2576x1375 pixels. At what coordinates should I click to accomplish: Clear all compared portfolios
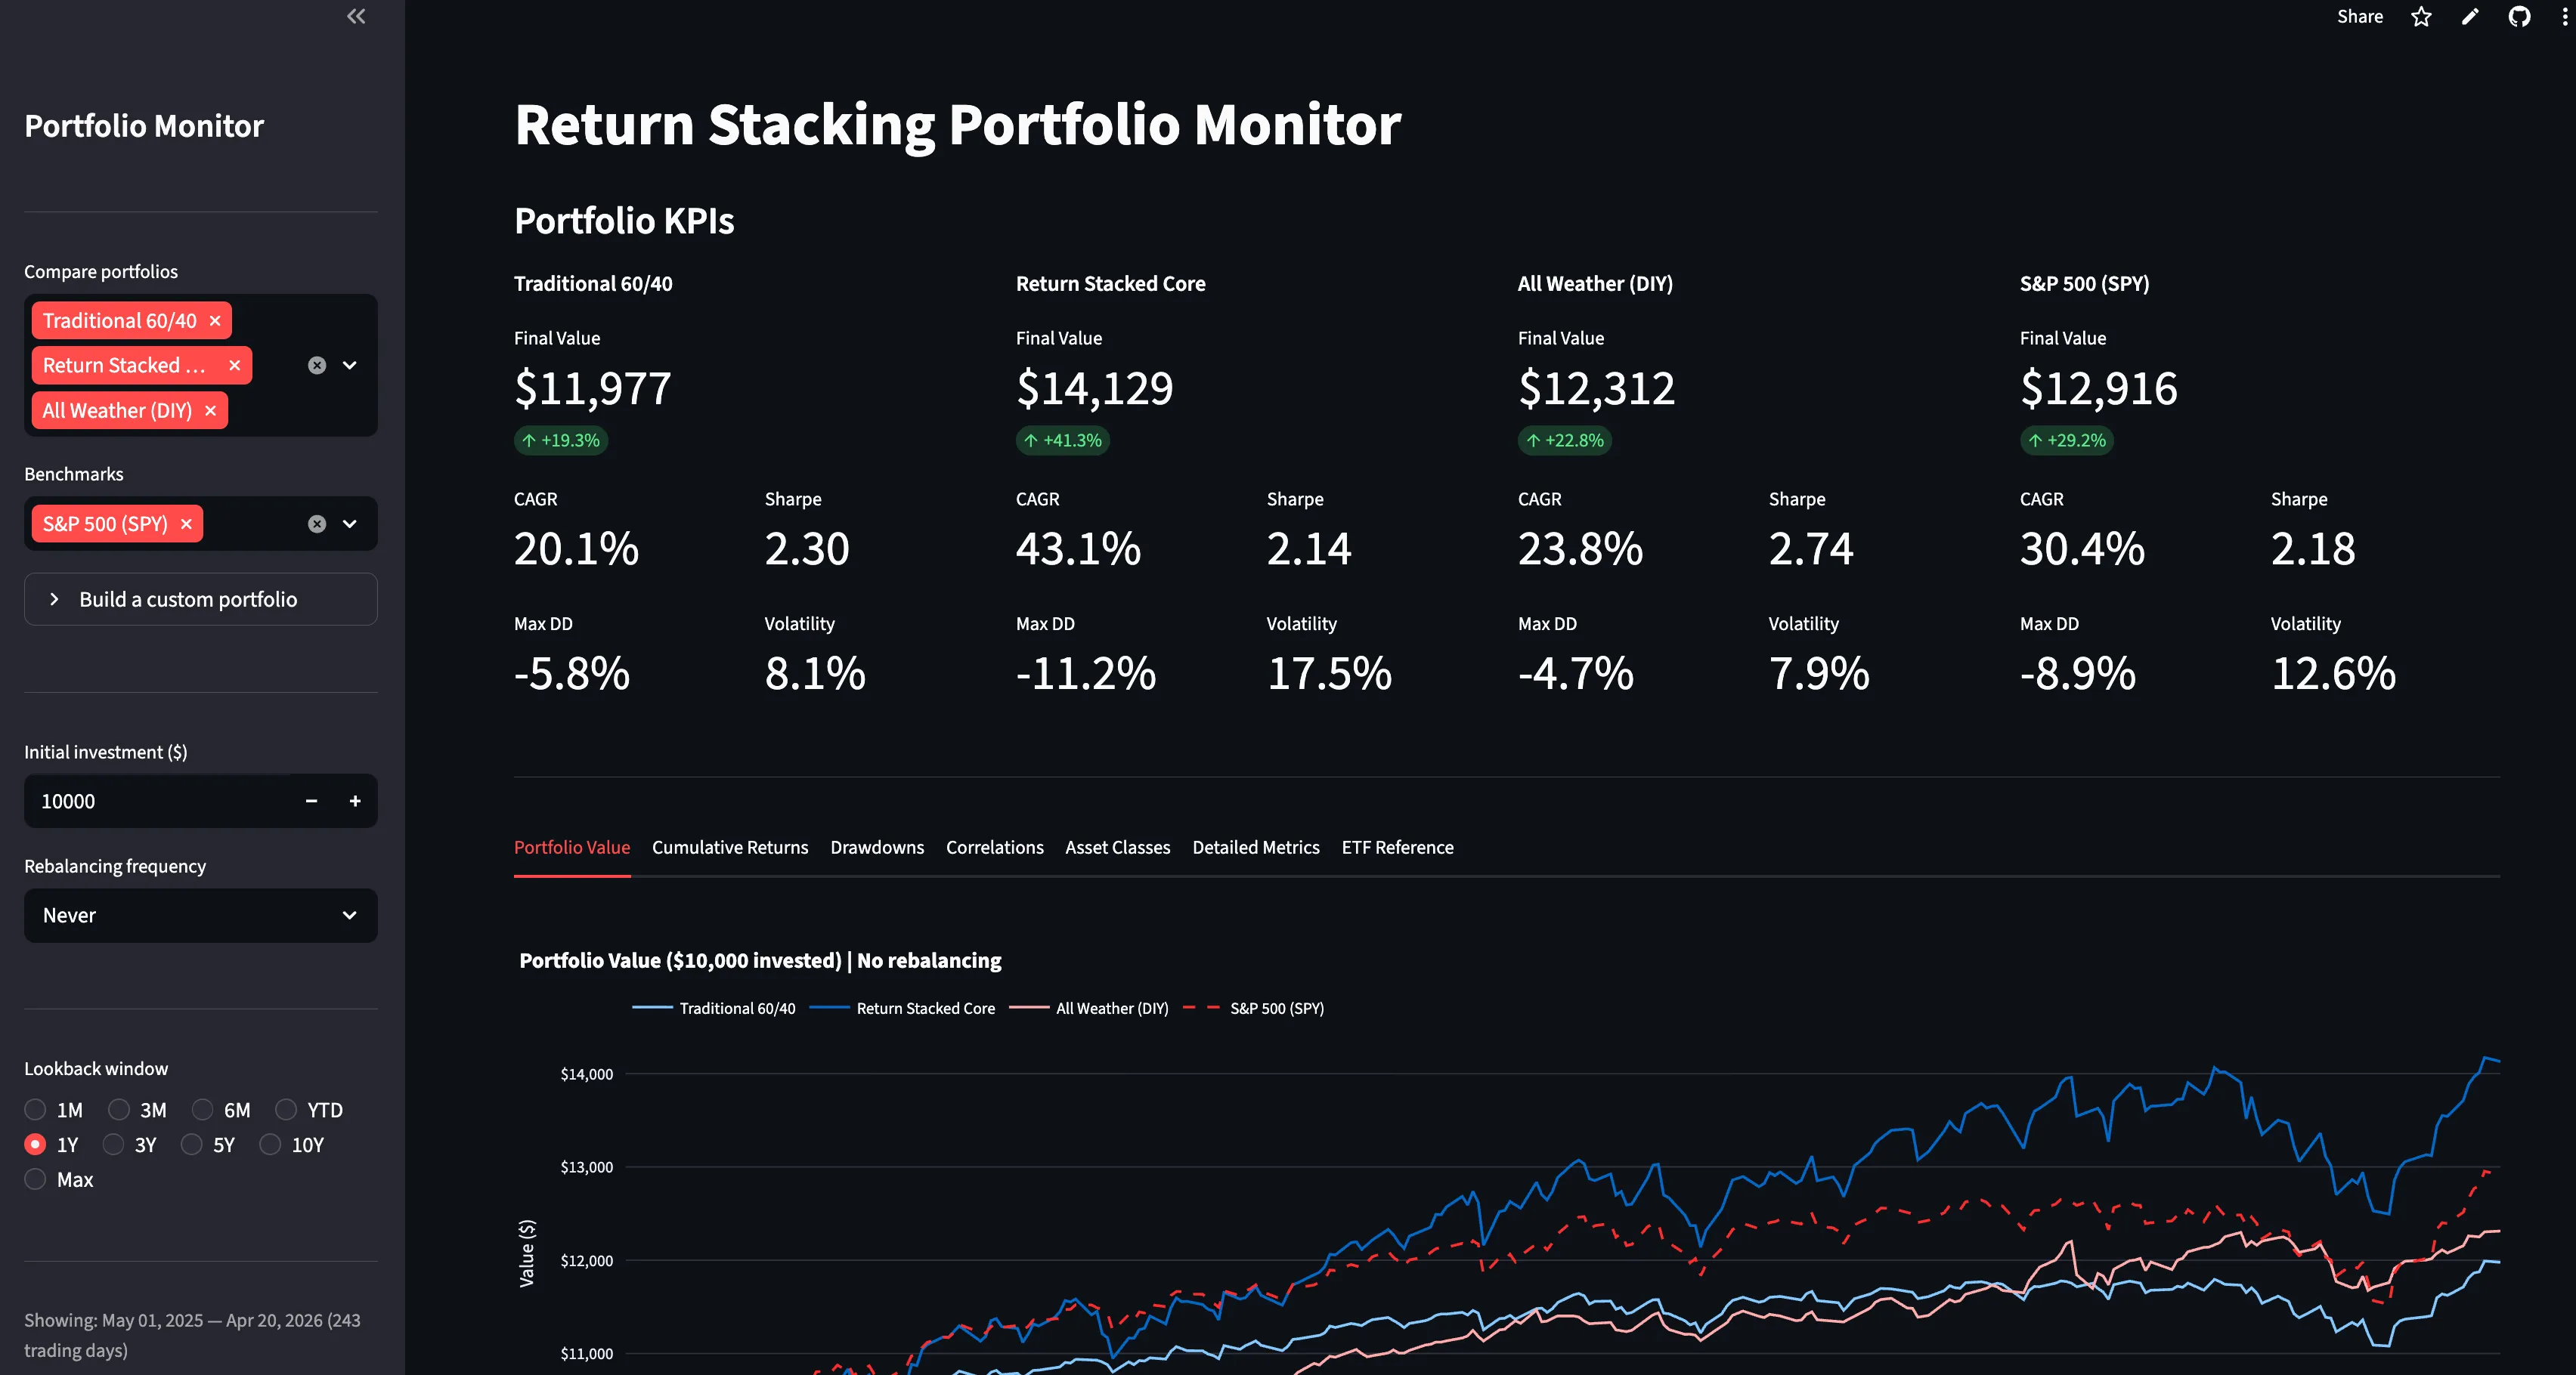317,366
